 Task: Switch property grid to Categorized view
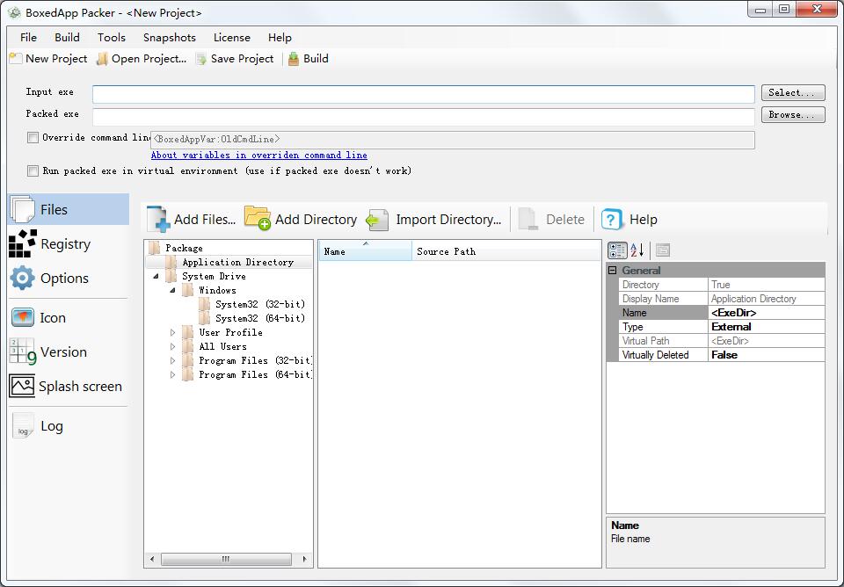(x=617, y=250)
